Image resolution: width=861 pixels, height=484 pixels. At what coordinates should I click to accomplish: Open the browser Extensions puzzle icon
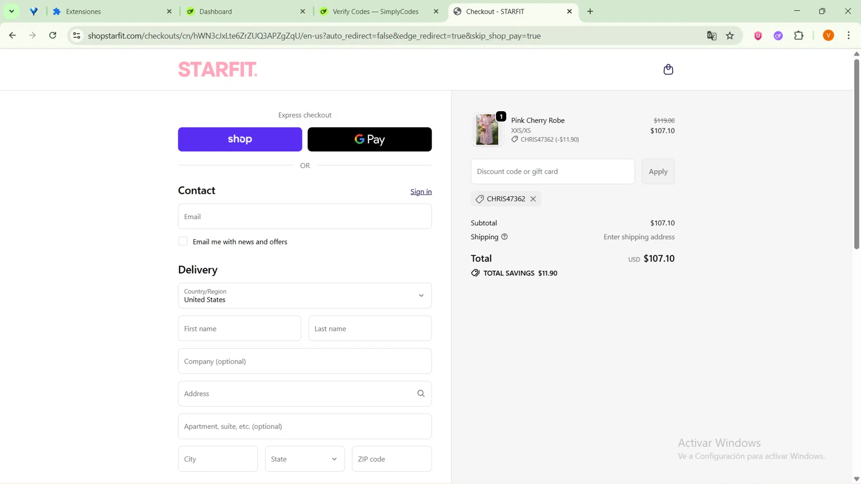[x=799, y=36]
